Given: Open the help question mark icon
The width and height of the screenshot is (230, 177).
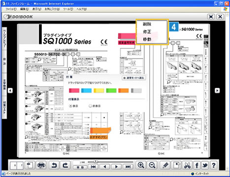Looking at the screenshot, I should (x=214, y=165).
